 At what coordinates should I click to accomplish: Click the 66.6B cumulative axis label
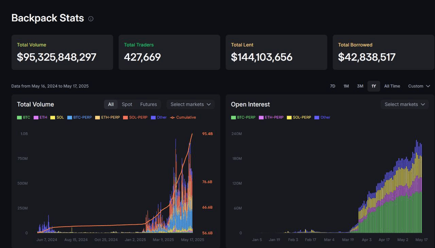[x=207, y=207]
